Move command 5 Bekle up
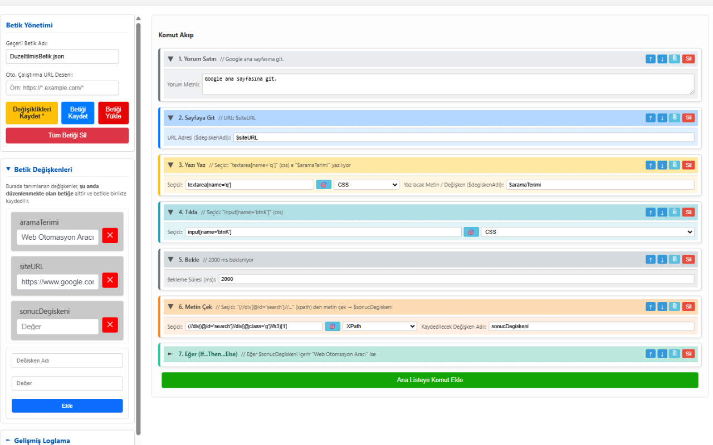 pos(651,260)
